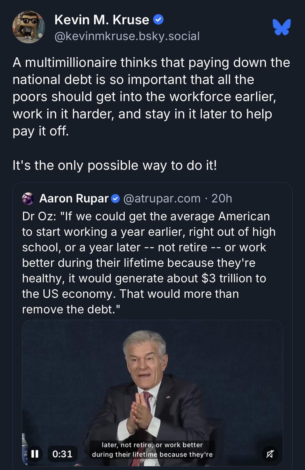Click the Aaron Rupar name in quoted post
The width and height of the screenshot is (305, 470).
(x=74, y=199)
